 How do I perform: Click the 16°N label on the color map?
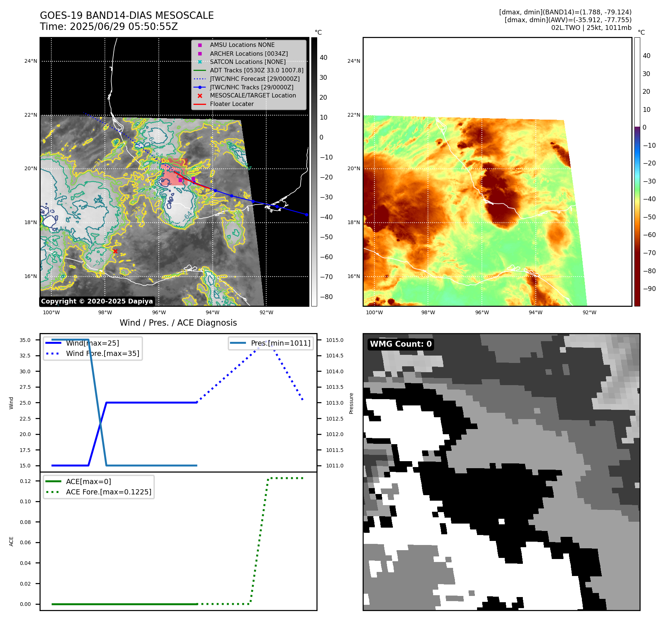click(x=354, y=276)
